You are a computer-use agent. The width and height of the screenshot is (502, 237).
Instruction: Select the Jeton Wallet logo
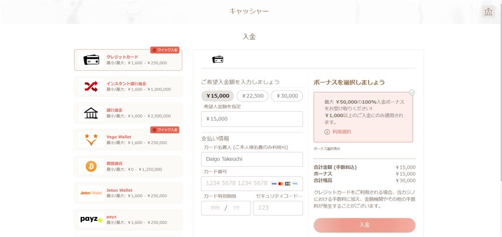pyautogui.click(x=91, y=193)
